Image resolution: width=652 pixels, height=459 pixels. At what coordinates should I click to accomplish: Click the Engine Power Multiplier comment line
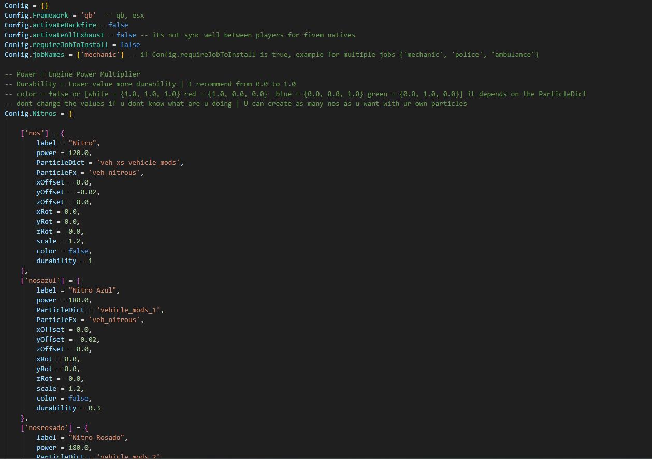tap(72, 74)
